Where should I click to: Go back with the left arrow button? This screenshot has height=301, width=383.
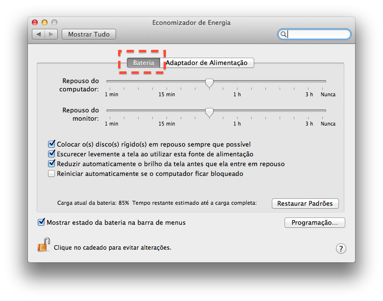point(39,34)
